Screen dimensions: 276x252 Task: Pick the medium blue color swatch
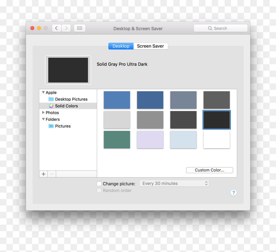[x=117, y=100]
